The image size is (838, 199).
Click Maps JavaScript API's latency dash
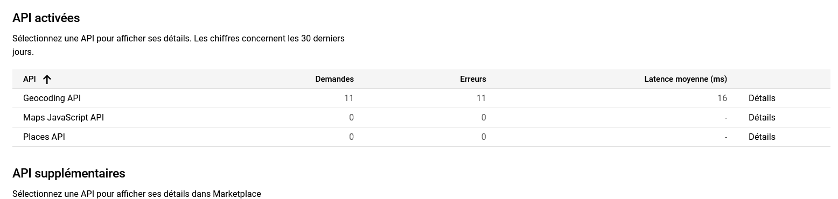pos(726,118)
